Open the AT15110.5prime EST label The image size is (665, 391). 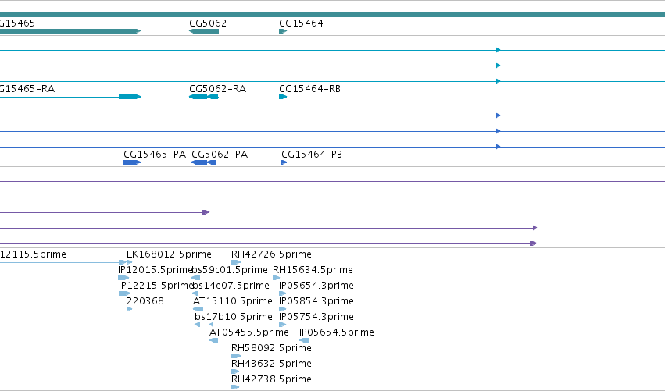232,301
